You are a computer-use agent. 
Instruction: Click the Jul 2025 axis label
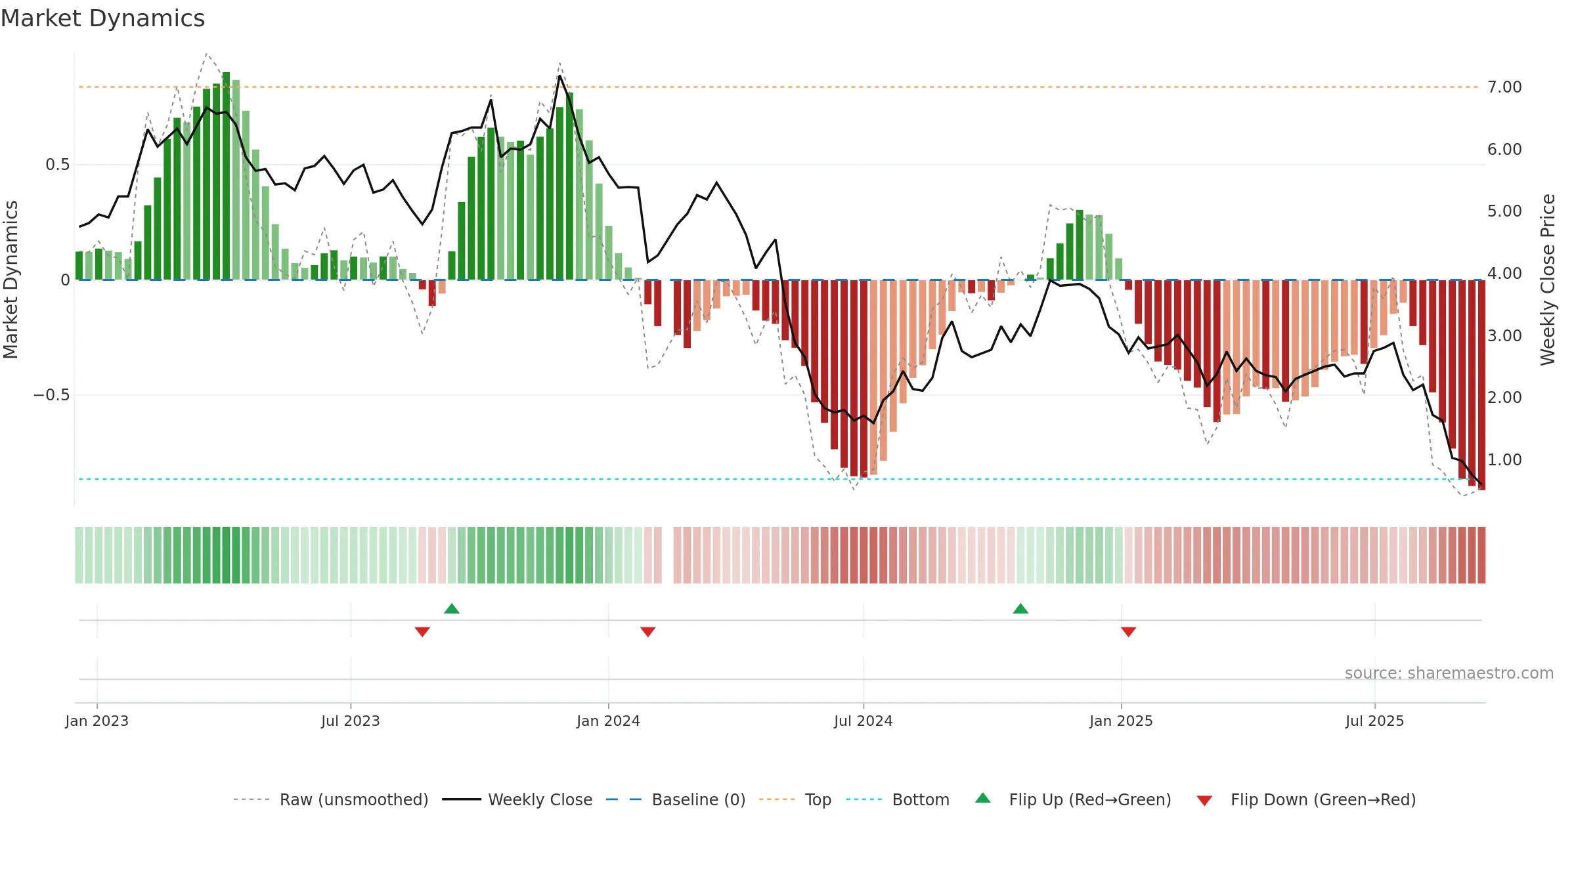click(1375, 721)
